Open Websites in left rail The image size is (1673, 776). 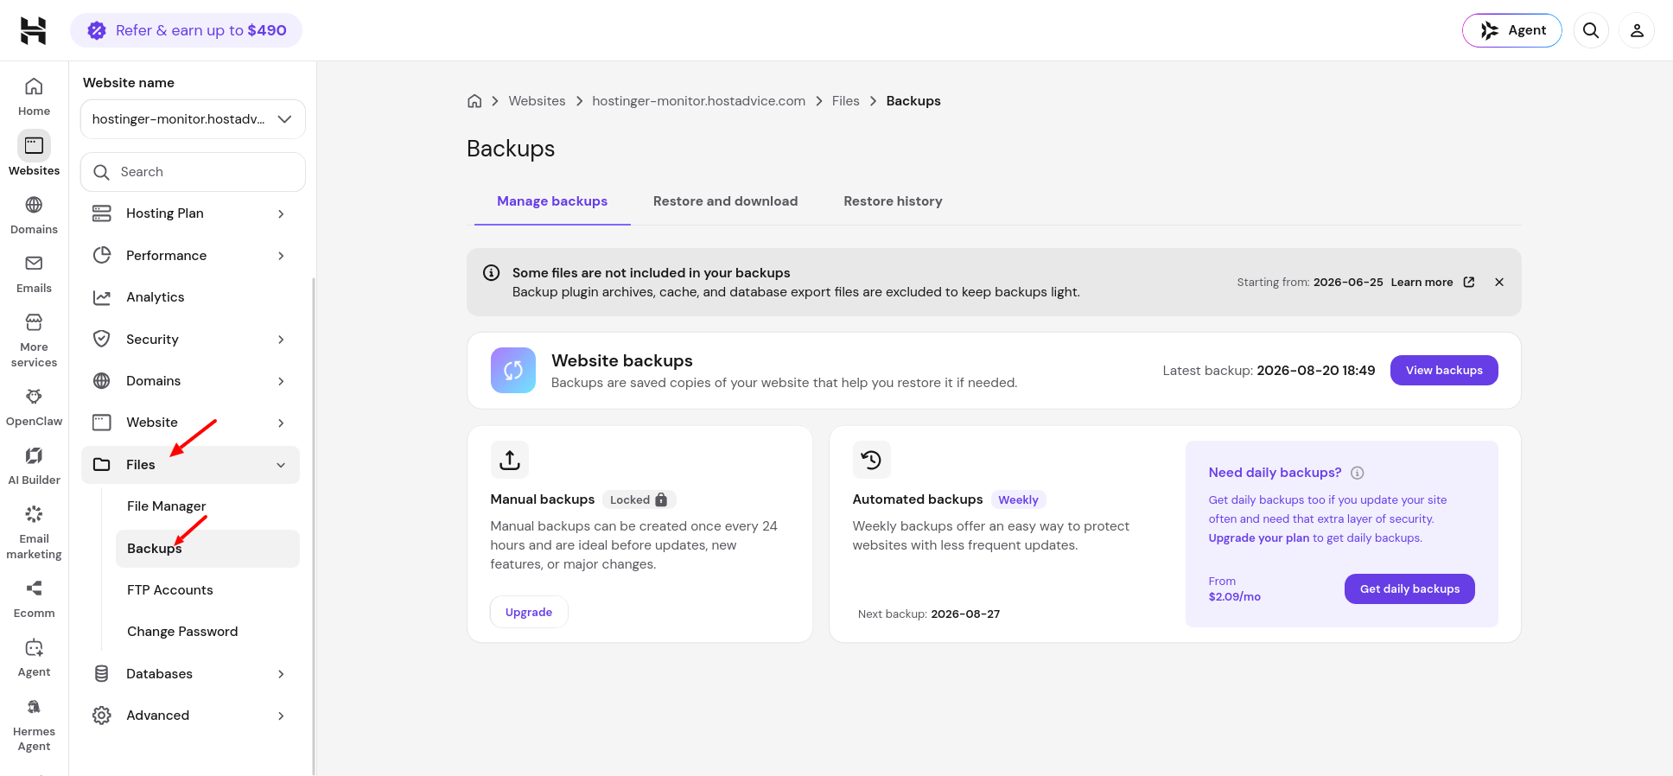(x=34, y=154)
